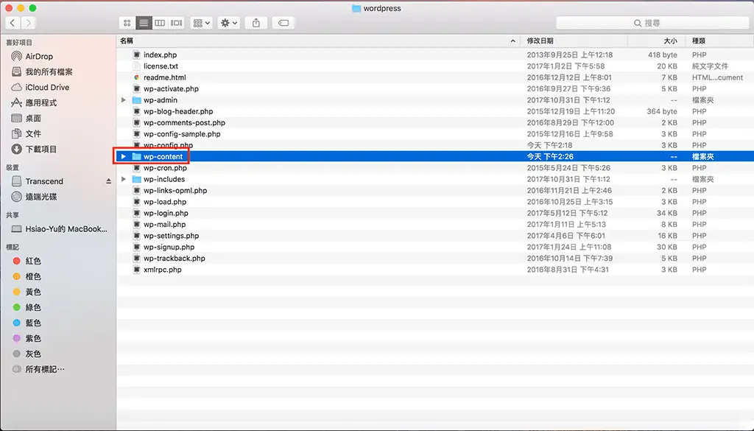Click the edit tags toolbar button
754x431 pixels.
pos(283,23)
